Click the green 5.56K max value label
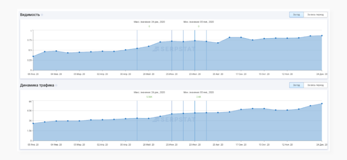 (x=149, y=97)
